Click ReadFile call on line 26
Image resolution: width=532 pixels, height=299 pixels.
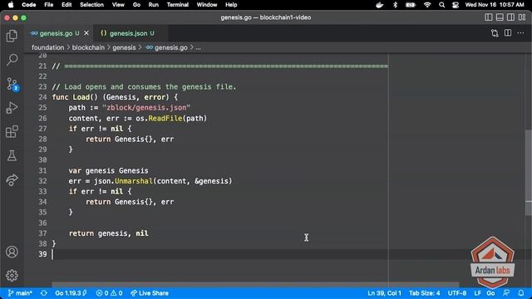click(165, 118)
